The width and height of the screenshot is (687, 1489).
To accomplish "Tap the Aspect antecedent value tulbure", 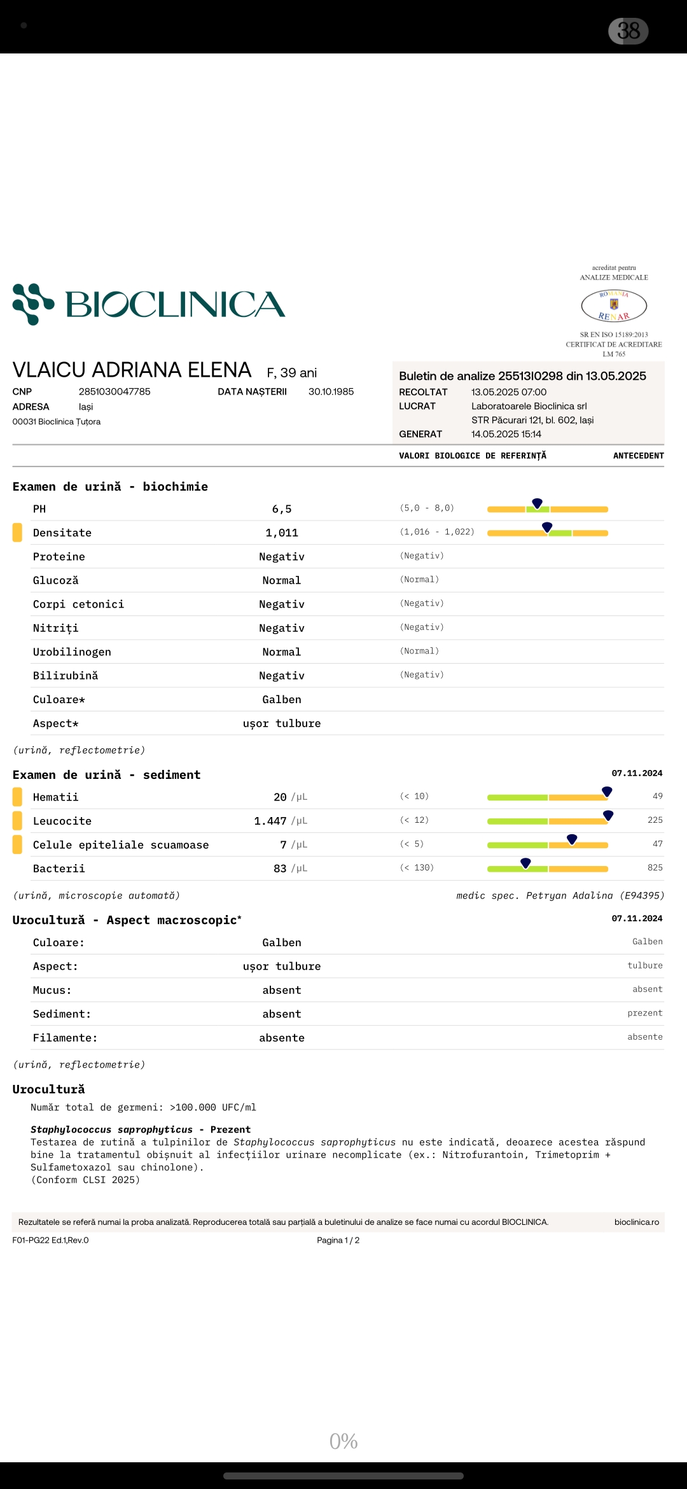I will (x=645, y=965).
